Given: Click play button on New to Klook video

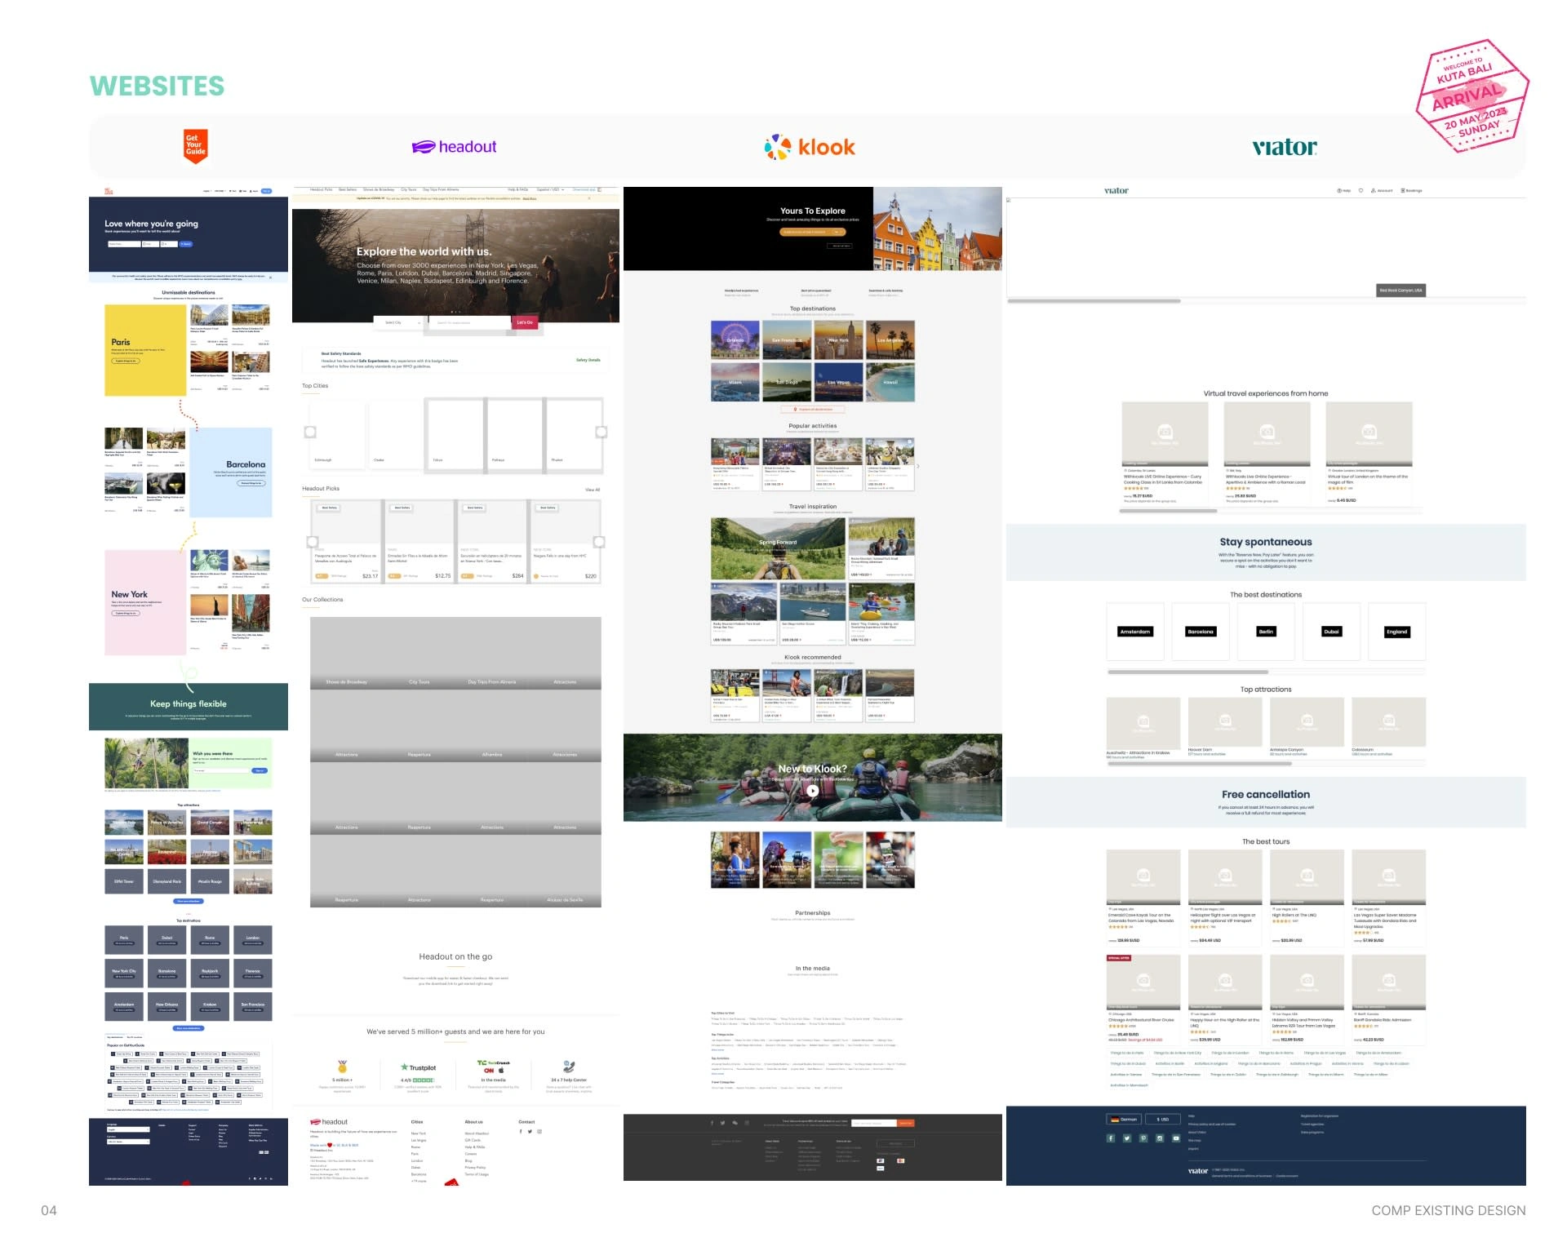Looking at the screenshot, I should [813, 790].
